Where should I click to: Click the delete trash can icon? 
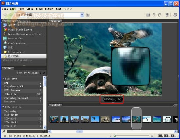click(x=167, y=15)
